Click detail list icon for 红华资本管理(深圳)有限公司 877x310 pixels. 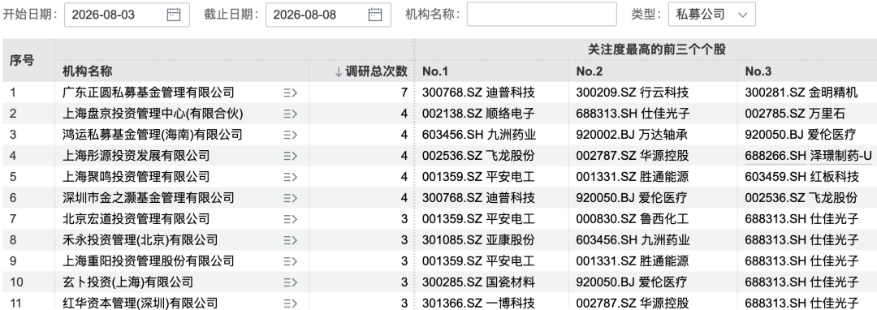pos(290,304)
